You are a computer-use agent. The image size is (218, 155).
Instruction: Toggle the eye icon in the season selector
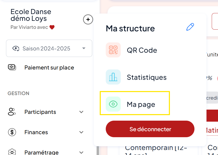tap(16, 48)
